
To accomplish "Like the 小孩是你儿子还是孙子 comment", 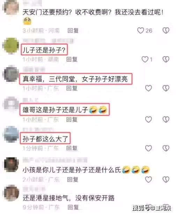I will (148, 179).
